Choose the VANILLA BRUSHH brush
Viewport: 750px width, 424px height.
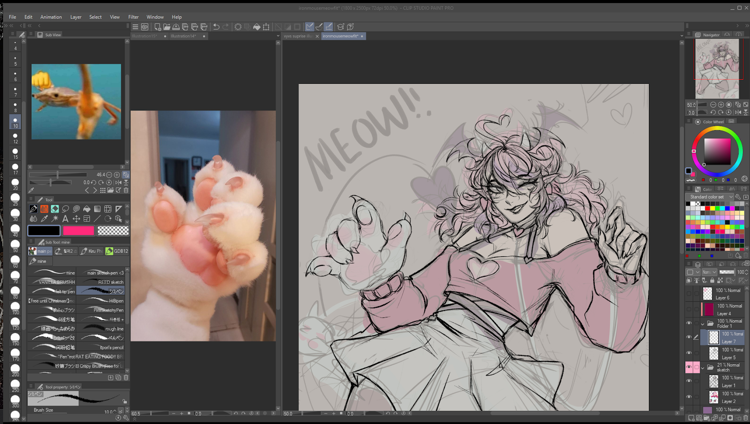pyautogui.click(x=52, y=282)
